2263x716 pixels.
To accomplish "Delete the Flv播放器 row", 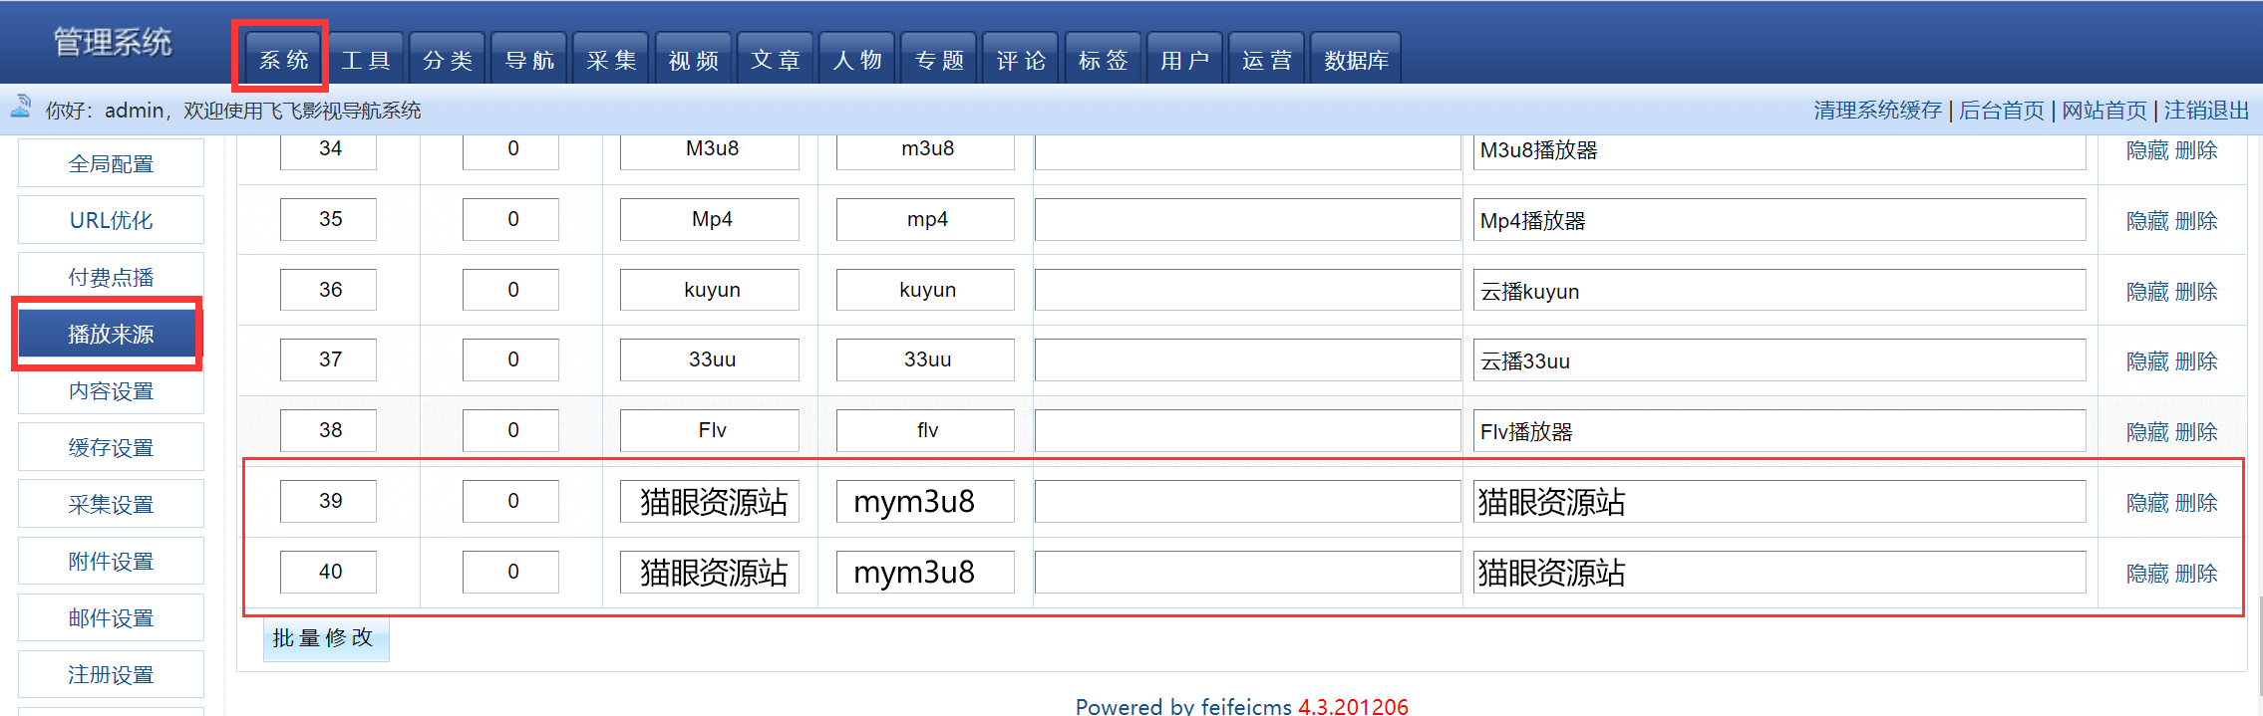I will [x=2196, y=432].
